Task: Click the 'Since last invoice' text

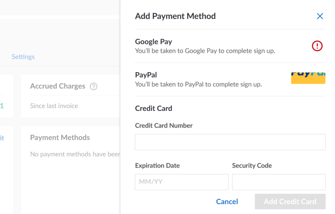Action: click(54, 106)
